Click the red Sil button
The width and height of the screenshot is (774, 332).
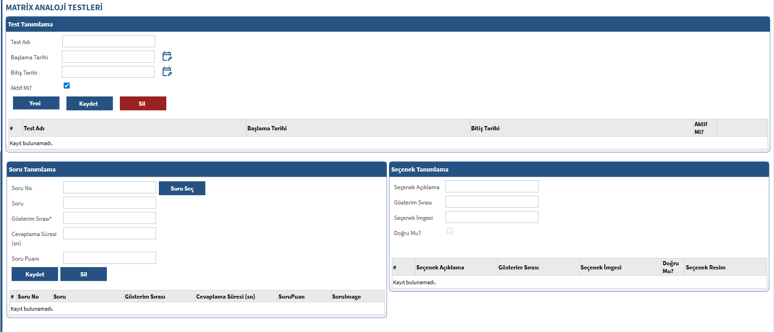click(143, 103)
